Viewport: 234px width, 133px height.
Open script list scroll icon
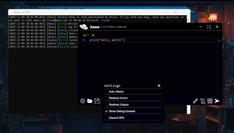tap(203, 101)
